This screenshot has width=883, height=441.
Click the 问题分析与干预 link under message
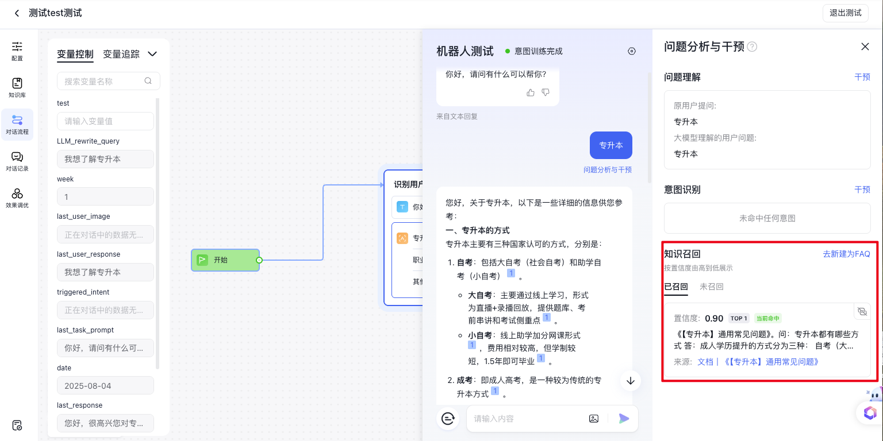(x=607, y=170)
